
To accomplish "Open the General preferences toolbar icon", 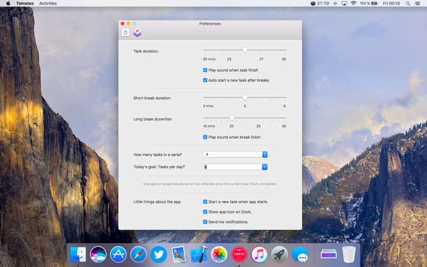I will tap(125, 33).
